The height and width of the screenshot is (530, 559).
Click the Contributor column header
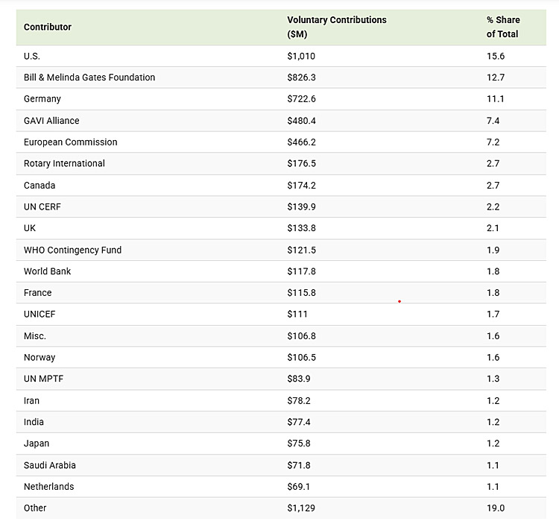48,27
